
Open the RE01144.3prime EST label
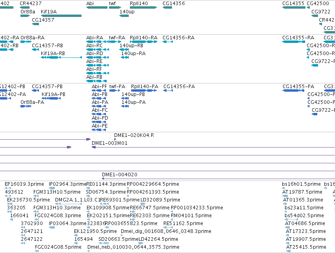[106, 184]
